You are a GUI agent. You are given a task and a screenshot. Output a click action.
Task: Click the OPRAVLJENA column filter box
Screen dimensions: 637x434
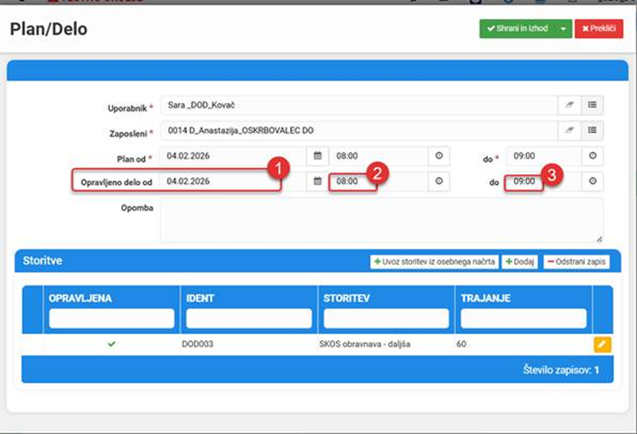pos(112,319)
